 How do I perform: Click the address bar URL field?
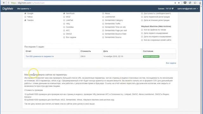pyautogui.click(x=91, y=3)
